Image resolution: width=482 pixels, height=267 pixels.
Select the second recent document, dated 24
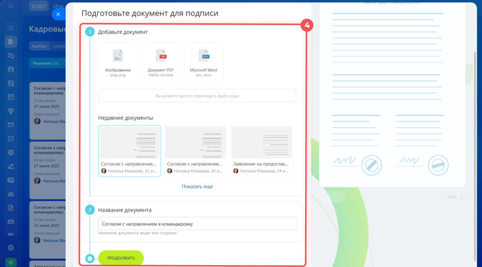(196, 151)
